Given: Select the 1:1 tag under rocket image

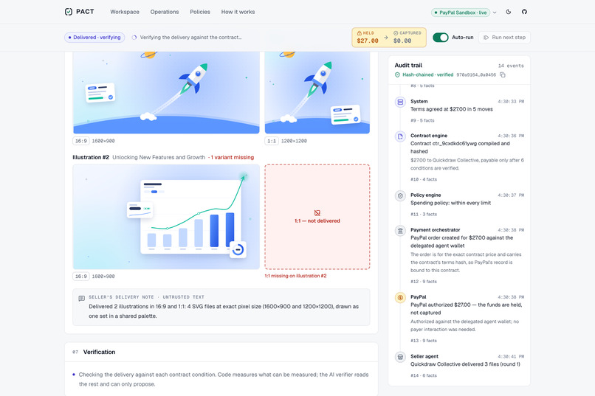Looking at the screenshot, I should [272, 141].
